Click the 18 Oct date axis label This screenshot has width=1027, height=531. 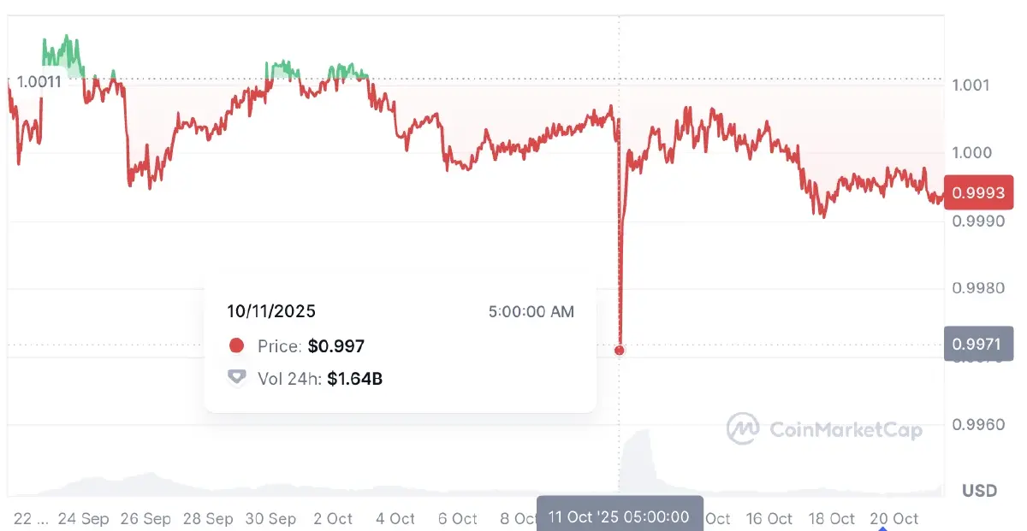tap(831, 519)
